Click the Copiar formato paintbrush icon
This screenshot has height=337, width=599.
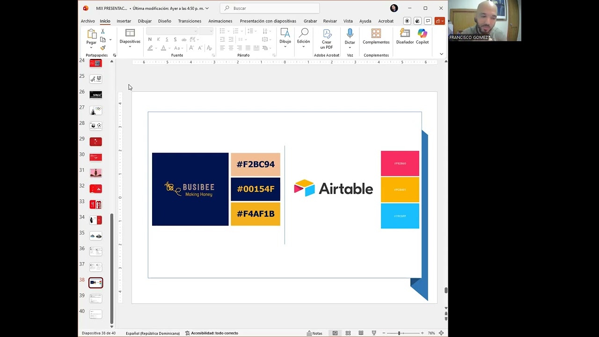(x=103, y=48)
